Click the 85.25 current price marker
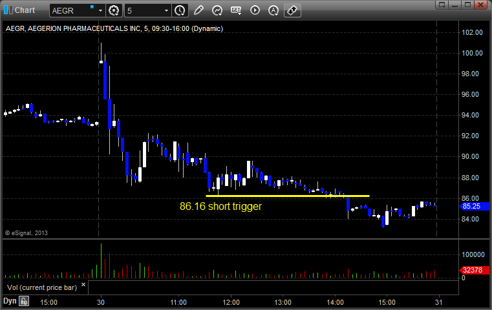This screenshot has height=310, width=492. coord(474,206)
